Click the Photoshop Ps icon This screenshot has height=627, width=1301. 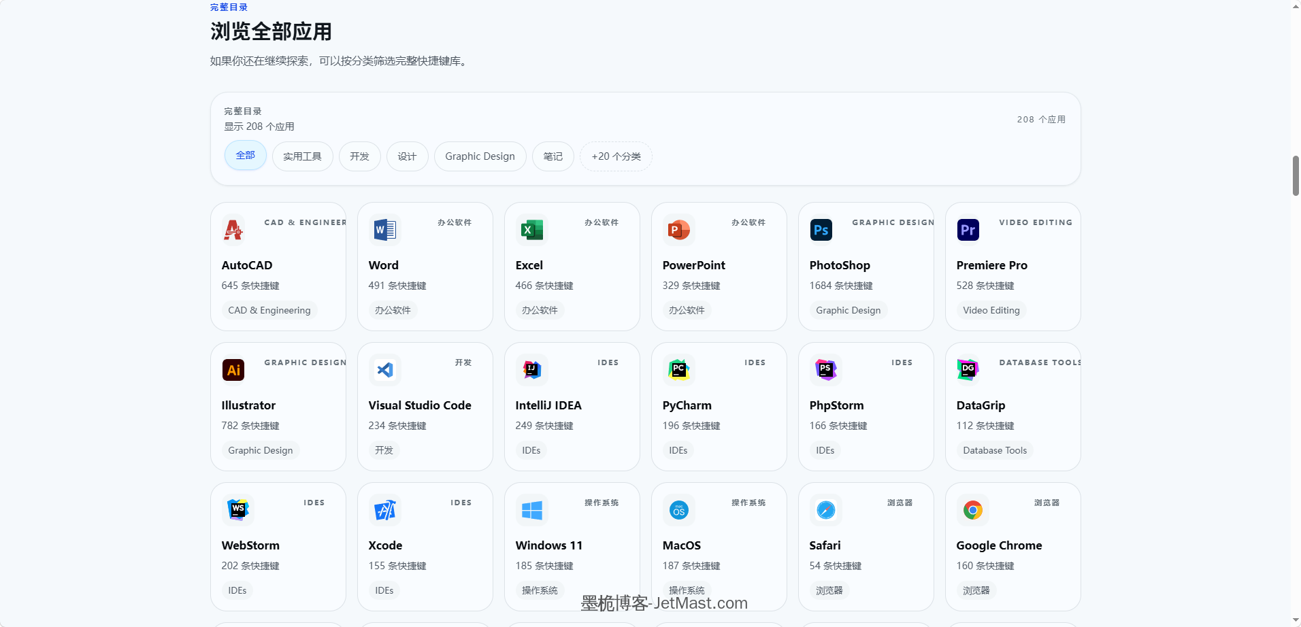821,230
